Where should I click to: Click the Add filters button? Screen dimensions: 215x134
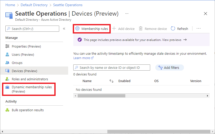tap(169, 68)
